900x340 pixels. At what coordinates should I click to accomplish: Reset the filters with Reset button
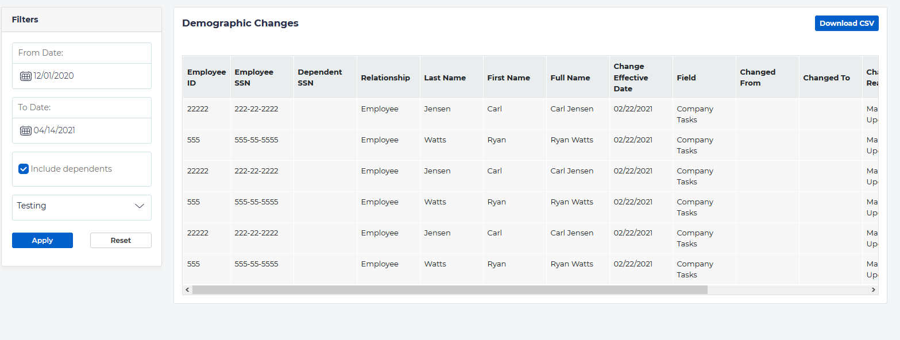121,241
